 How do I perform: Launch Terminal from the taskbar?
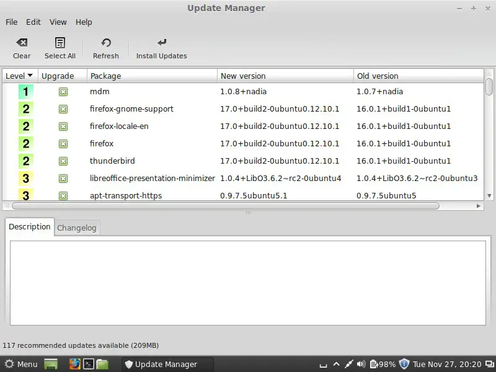point(89,364)
